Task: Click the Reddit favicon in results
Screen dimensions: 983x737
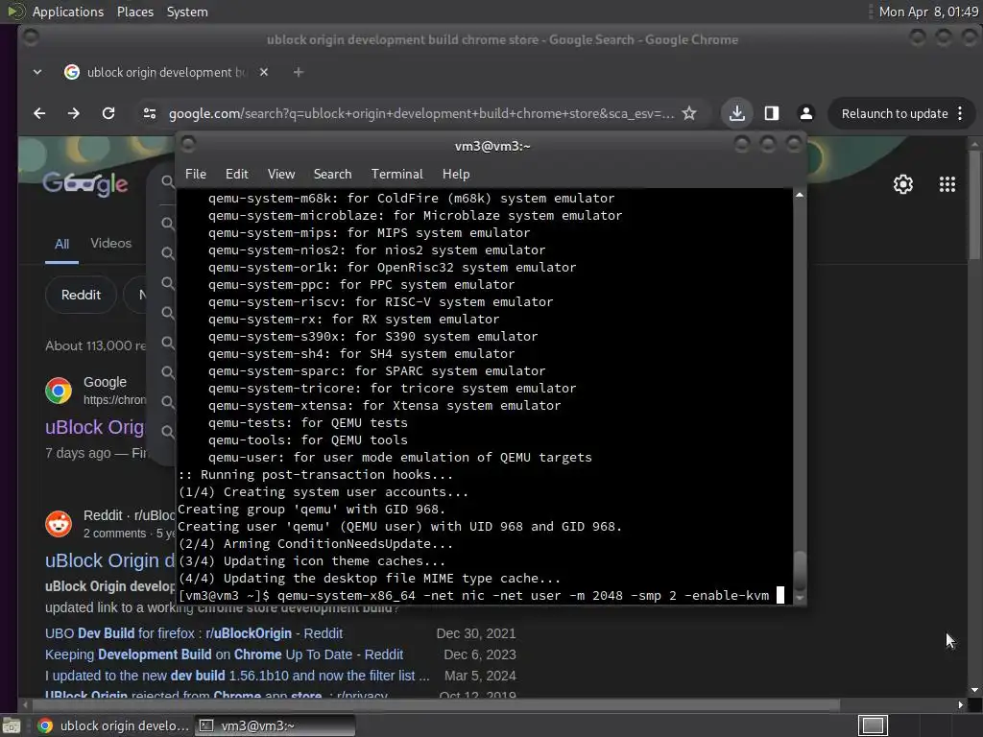Action: [x=59, y=524]
